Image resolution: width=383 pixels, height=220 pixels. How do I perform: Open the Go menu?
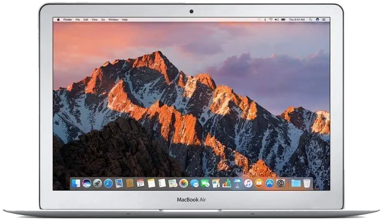103,19
